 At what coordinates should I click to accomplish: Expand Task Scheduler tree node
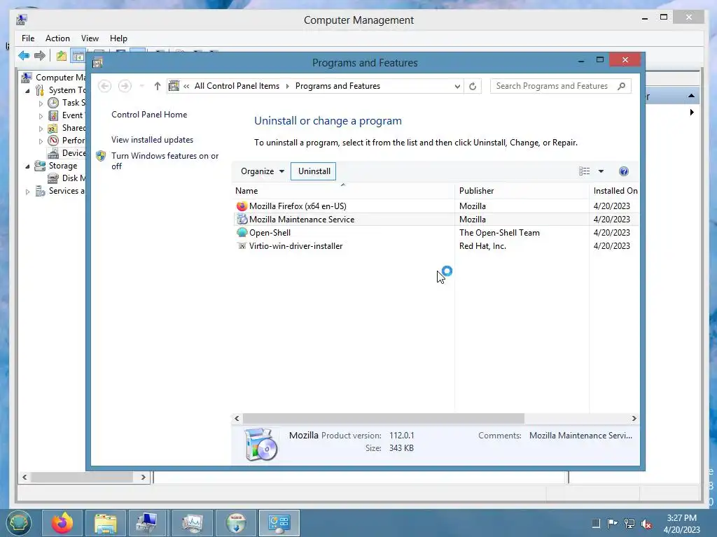41,103
